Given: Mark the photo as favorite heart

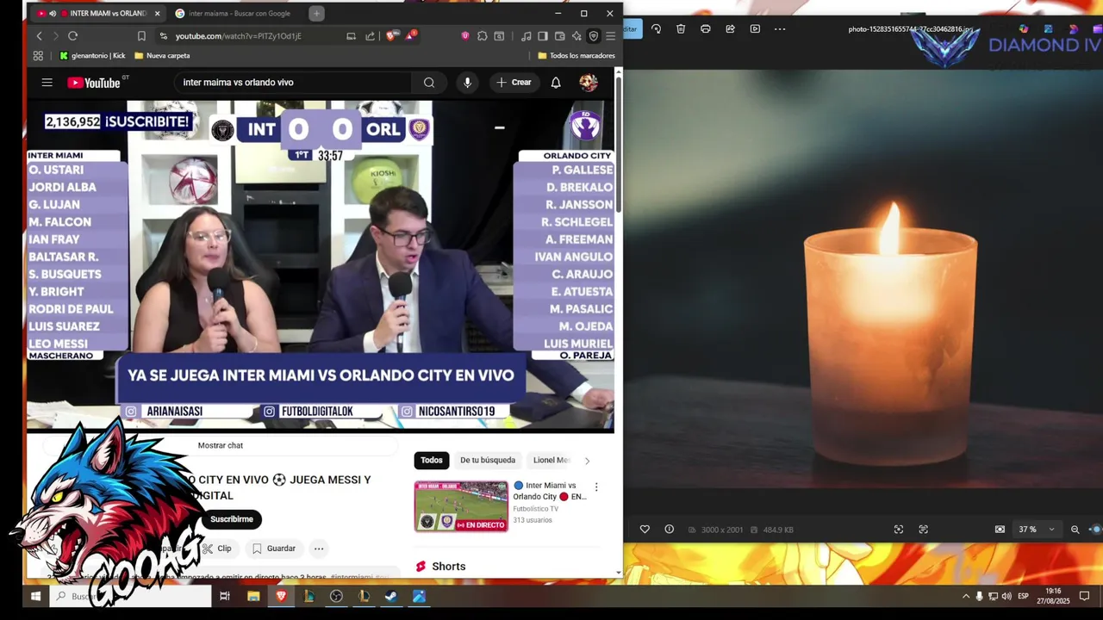Looking at the screenshot, I should pyautogui.click(x=645, y=530).
